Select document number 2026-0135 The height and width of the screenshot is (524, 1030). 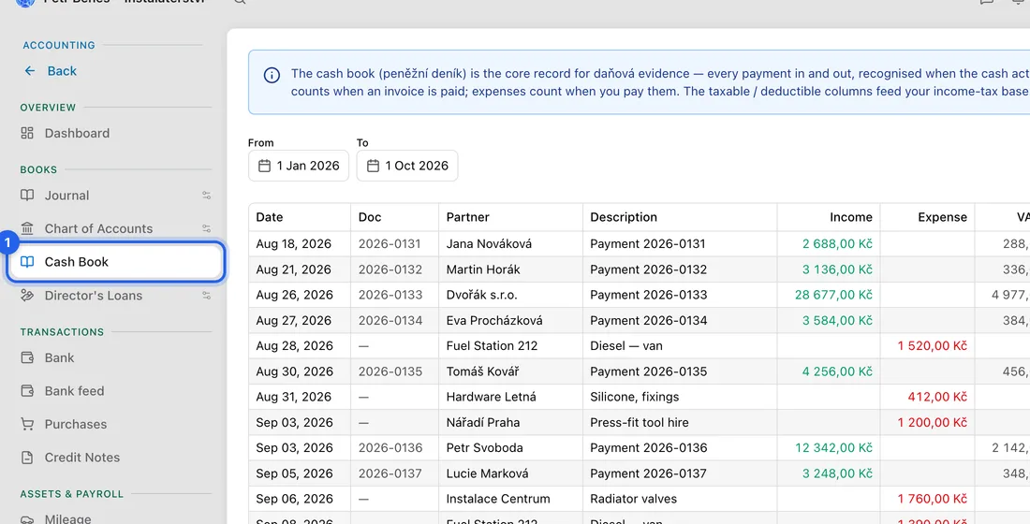pyautogui.click(x=390, y=371)
